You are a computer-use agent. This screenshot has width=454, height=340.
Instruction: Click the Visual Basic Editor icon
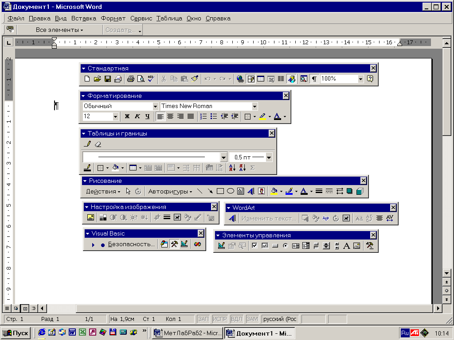click(x=164, y=244)
